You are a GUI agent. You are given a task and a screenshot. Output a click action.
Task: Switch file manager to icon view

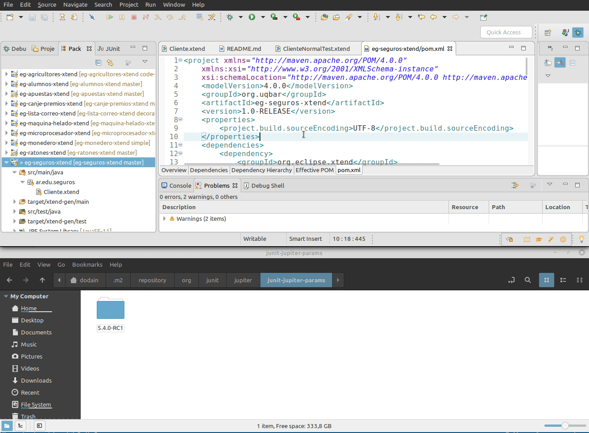547,280
